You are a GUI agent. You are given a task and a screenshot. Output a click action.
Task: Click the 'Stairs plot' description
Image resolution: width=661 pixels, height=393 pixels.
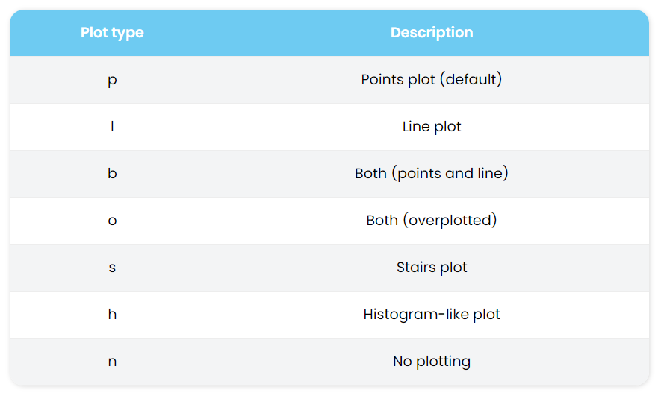point(432,268)
